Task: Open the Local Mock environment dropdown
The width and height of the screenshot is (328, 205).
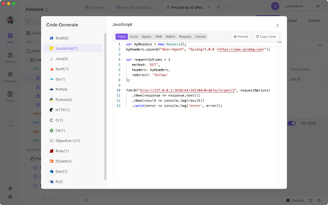Action: pos(297,6)
